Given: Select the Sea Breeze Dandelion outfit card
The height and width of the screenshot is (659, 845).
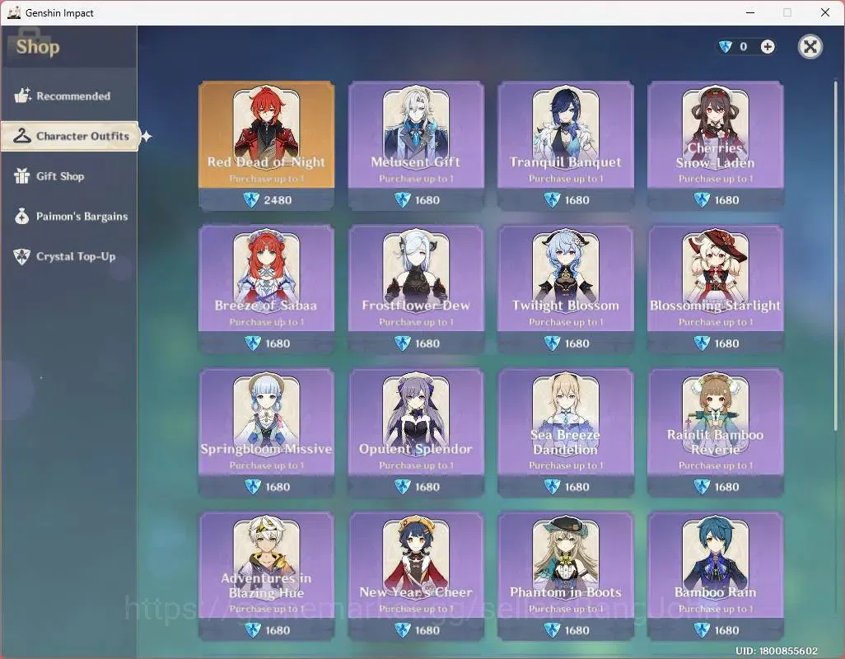Looking at the screenshot, I should pos(565,432).
